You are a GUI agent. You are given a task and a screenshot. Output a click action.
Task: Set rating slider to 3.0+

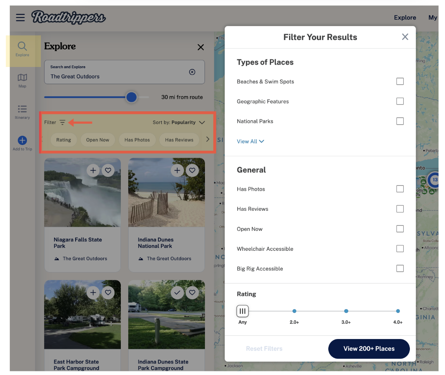(346, 311)
